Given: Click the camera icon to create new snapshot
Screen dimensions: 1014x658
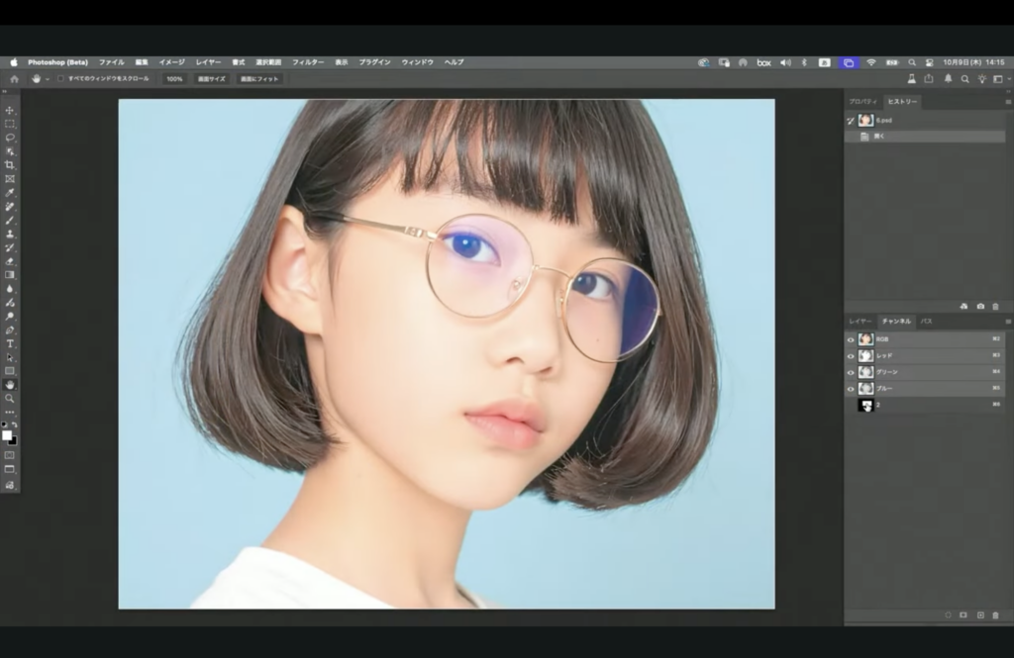Looking at the screenshot, I should [x=980, y=307].
